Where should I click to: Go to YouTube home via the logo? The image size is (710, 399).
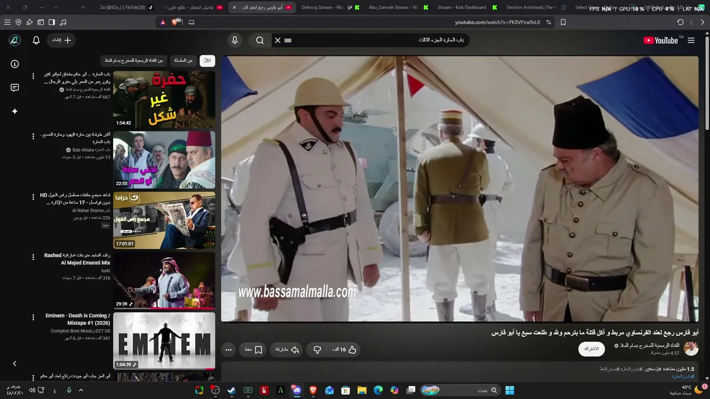661,40
